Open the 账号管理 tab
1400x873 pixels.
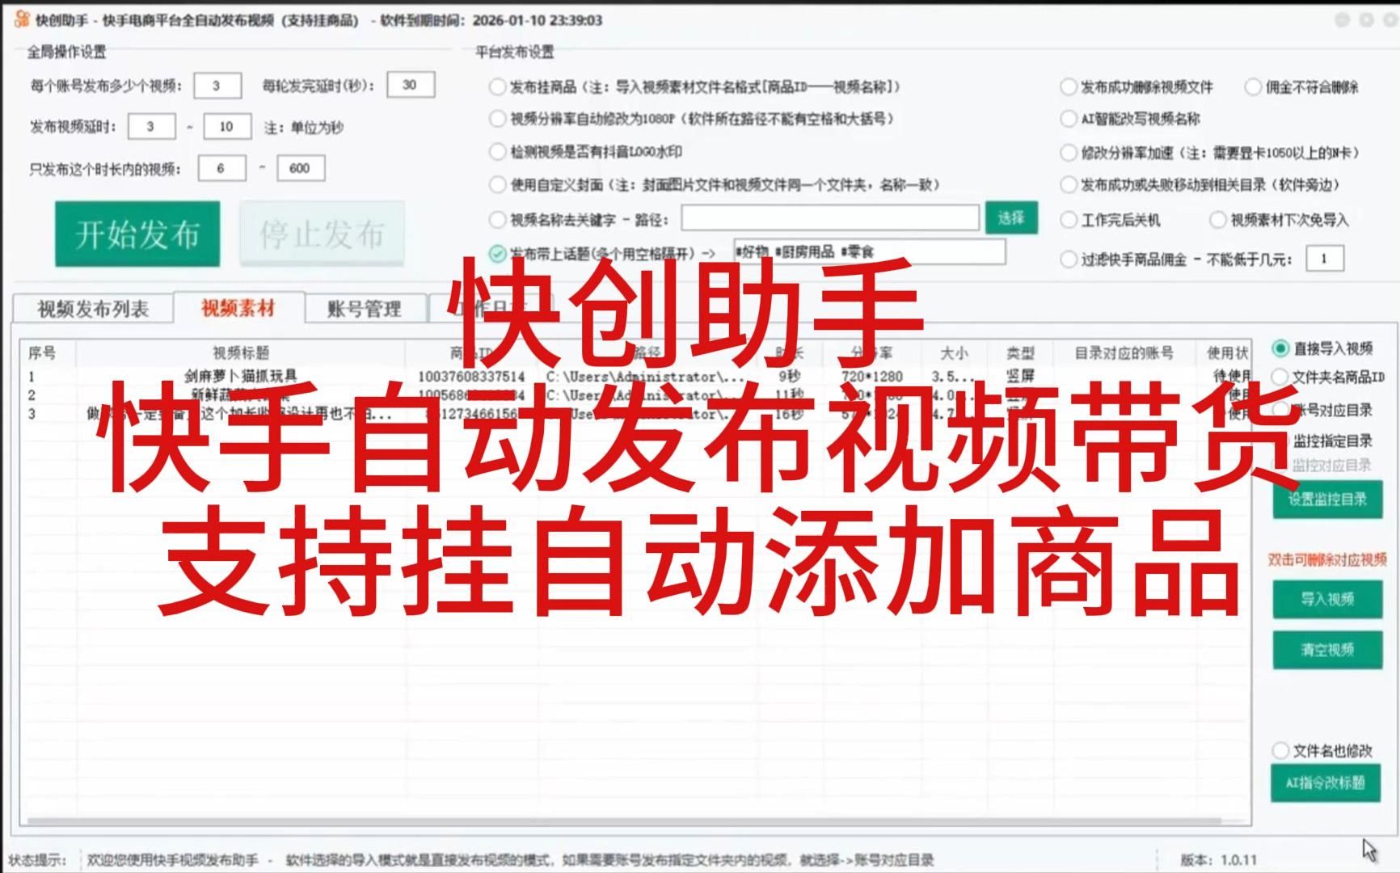pos(365,309)
